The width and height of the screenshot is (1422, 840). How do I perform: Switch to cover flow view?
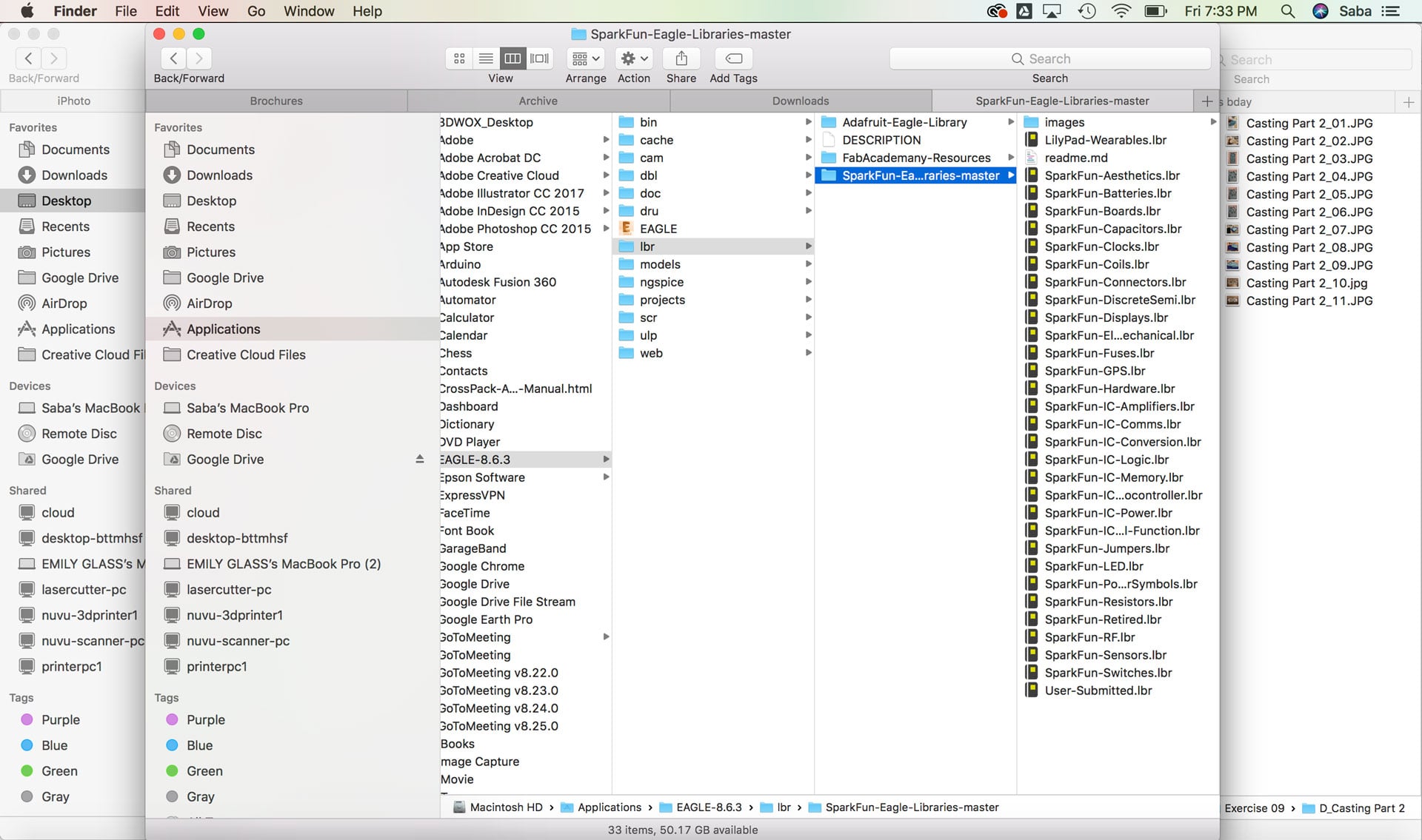pos(540,58)
